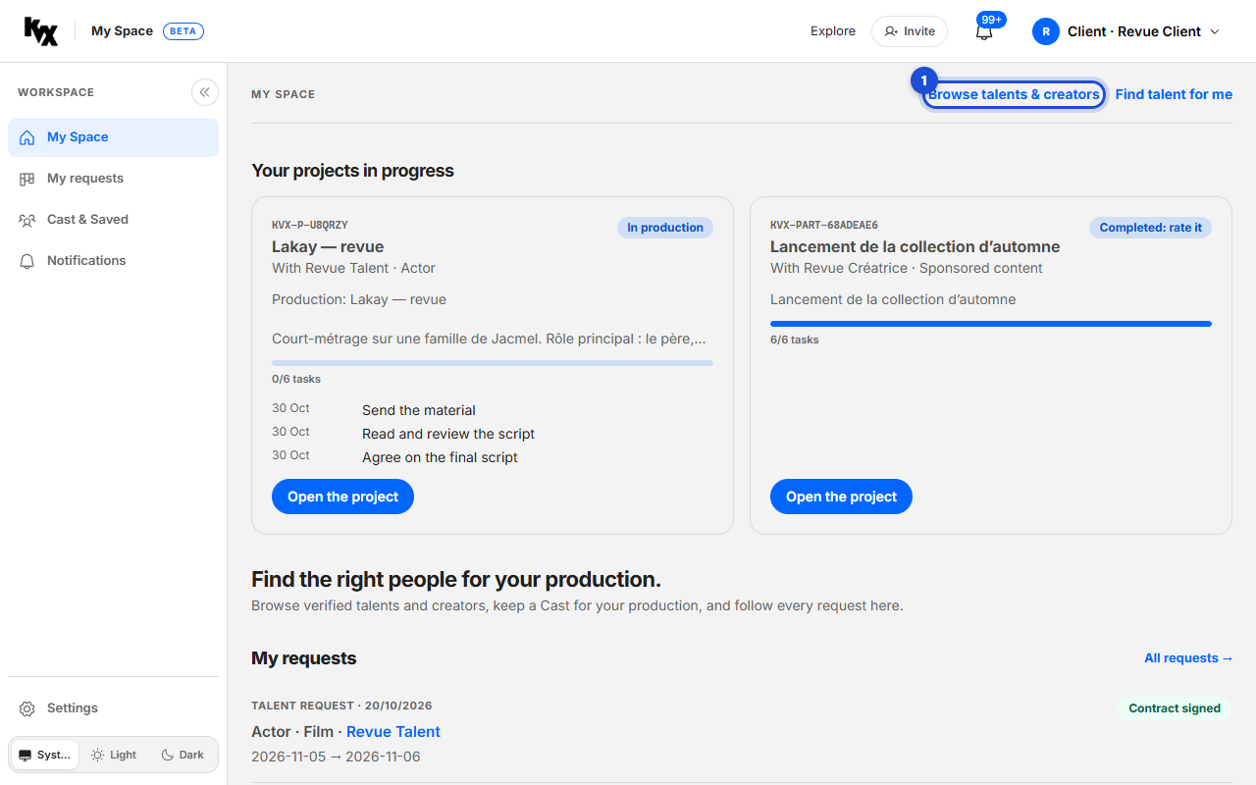This screenshot has width=1256, height=785.
Task: Select Notifications in the sidebar
Action: (x=113, y=261)
